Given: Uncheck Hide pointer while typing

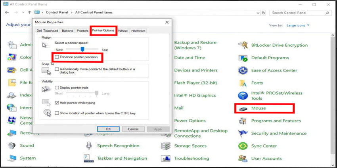Looking at the screenshot, I should tap(57, 103).
